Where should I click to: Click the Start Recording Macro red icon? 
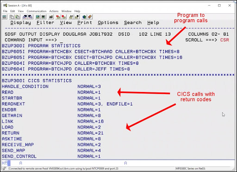coord(58,17)
